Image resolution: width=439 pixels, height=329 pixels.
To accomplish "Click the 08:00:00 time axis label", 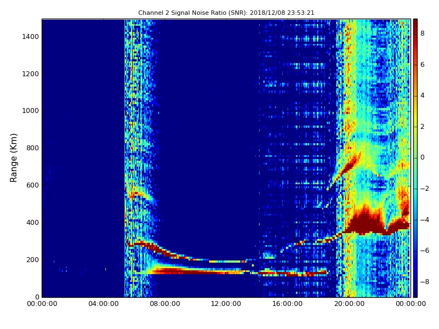I will [165, 304].
